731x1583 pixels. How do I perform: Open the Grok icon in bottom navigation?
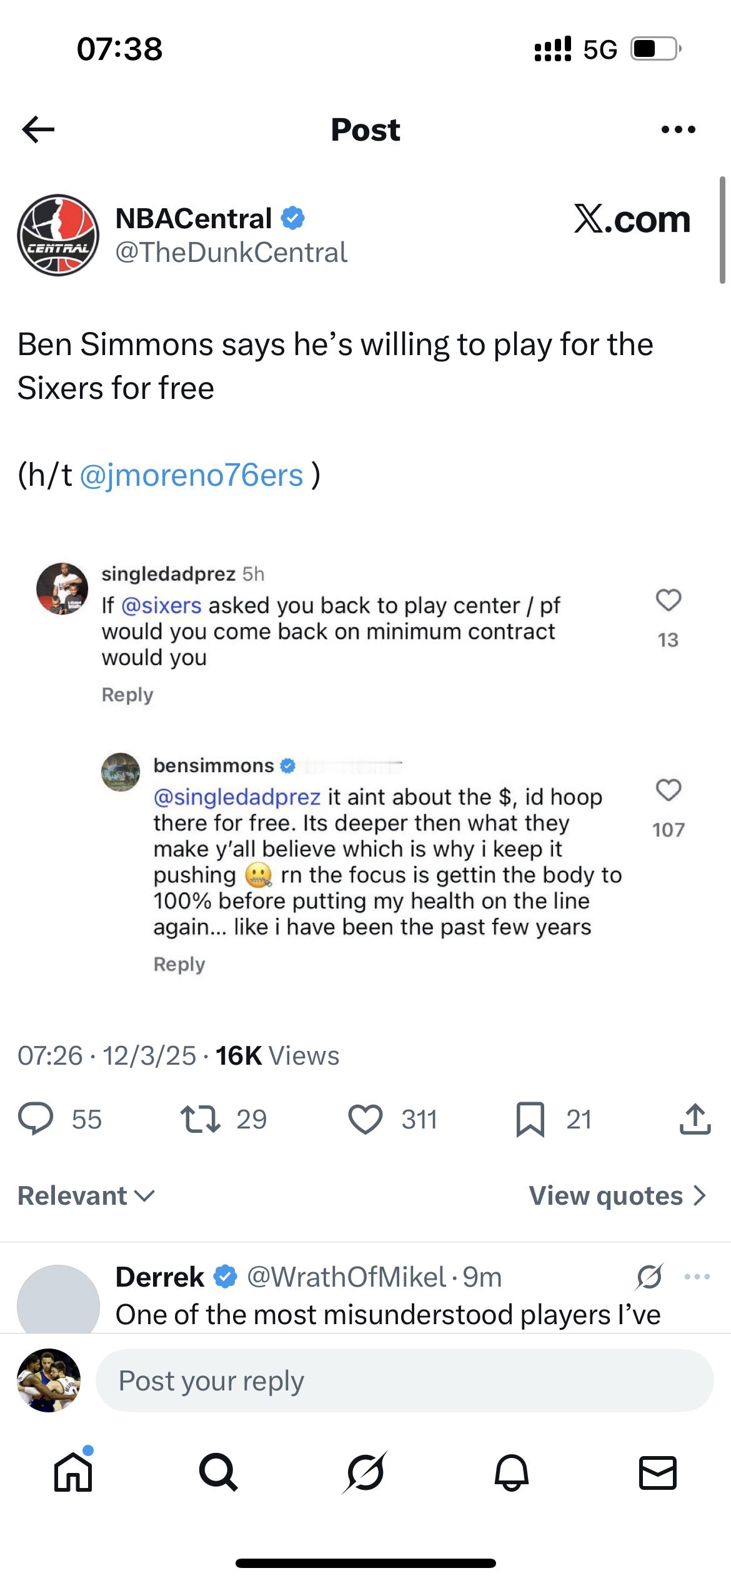[x=365, y=1472]
